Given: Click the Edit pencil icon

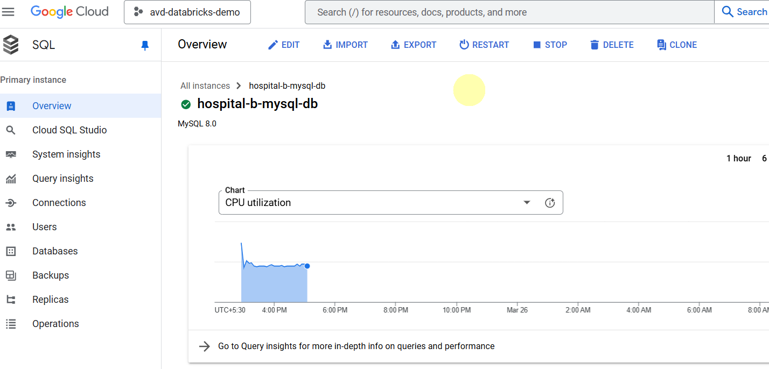Looking at the screenshot, I should coord(273,45).
